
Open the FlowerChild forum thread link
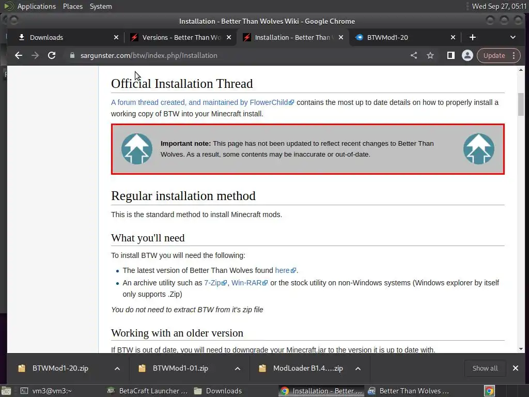point(203,102)
